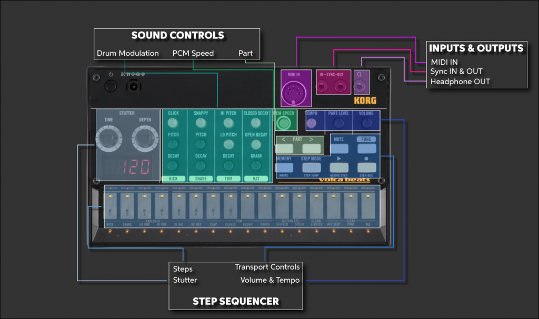This screenshot has width=539, height=319.
Task: Tap the CLAP step key
Action: [213, 206]
